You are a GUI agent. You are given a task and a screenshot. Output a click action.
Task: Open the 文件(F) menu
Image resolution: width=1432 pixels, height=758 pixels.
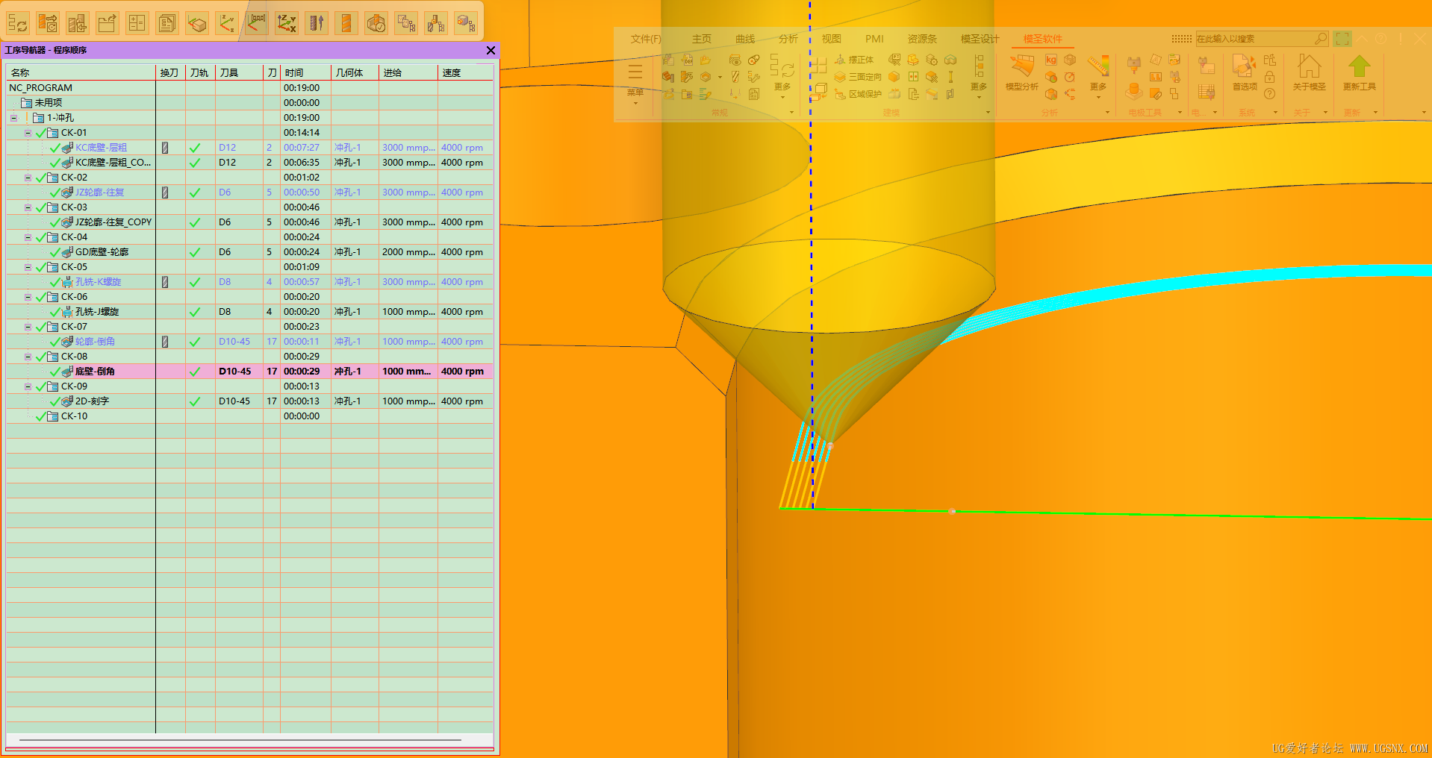pos(646,39)
